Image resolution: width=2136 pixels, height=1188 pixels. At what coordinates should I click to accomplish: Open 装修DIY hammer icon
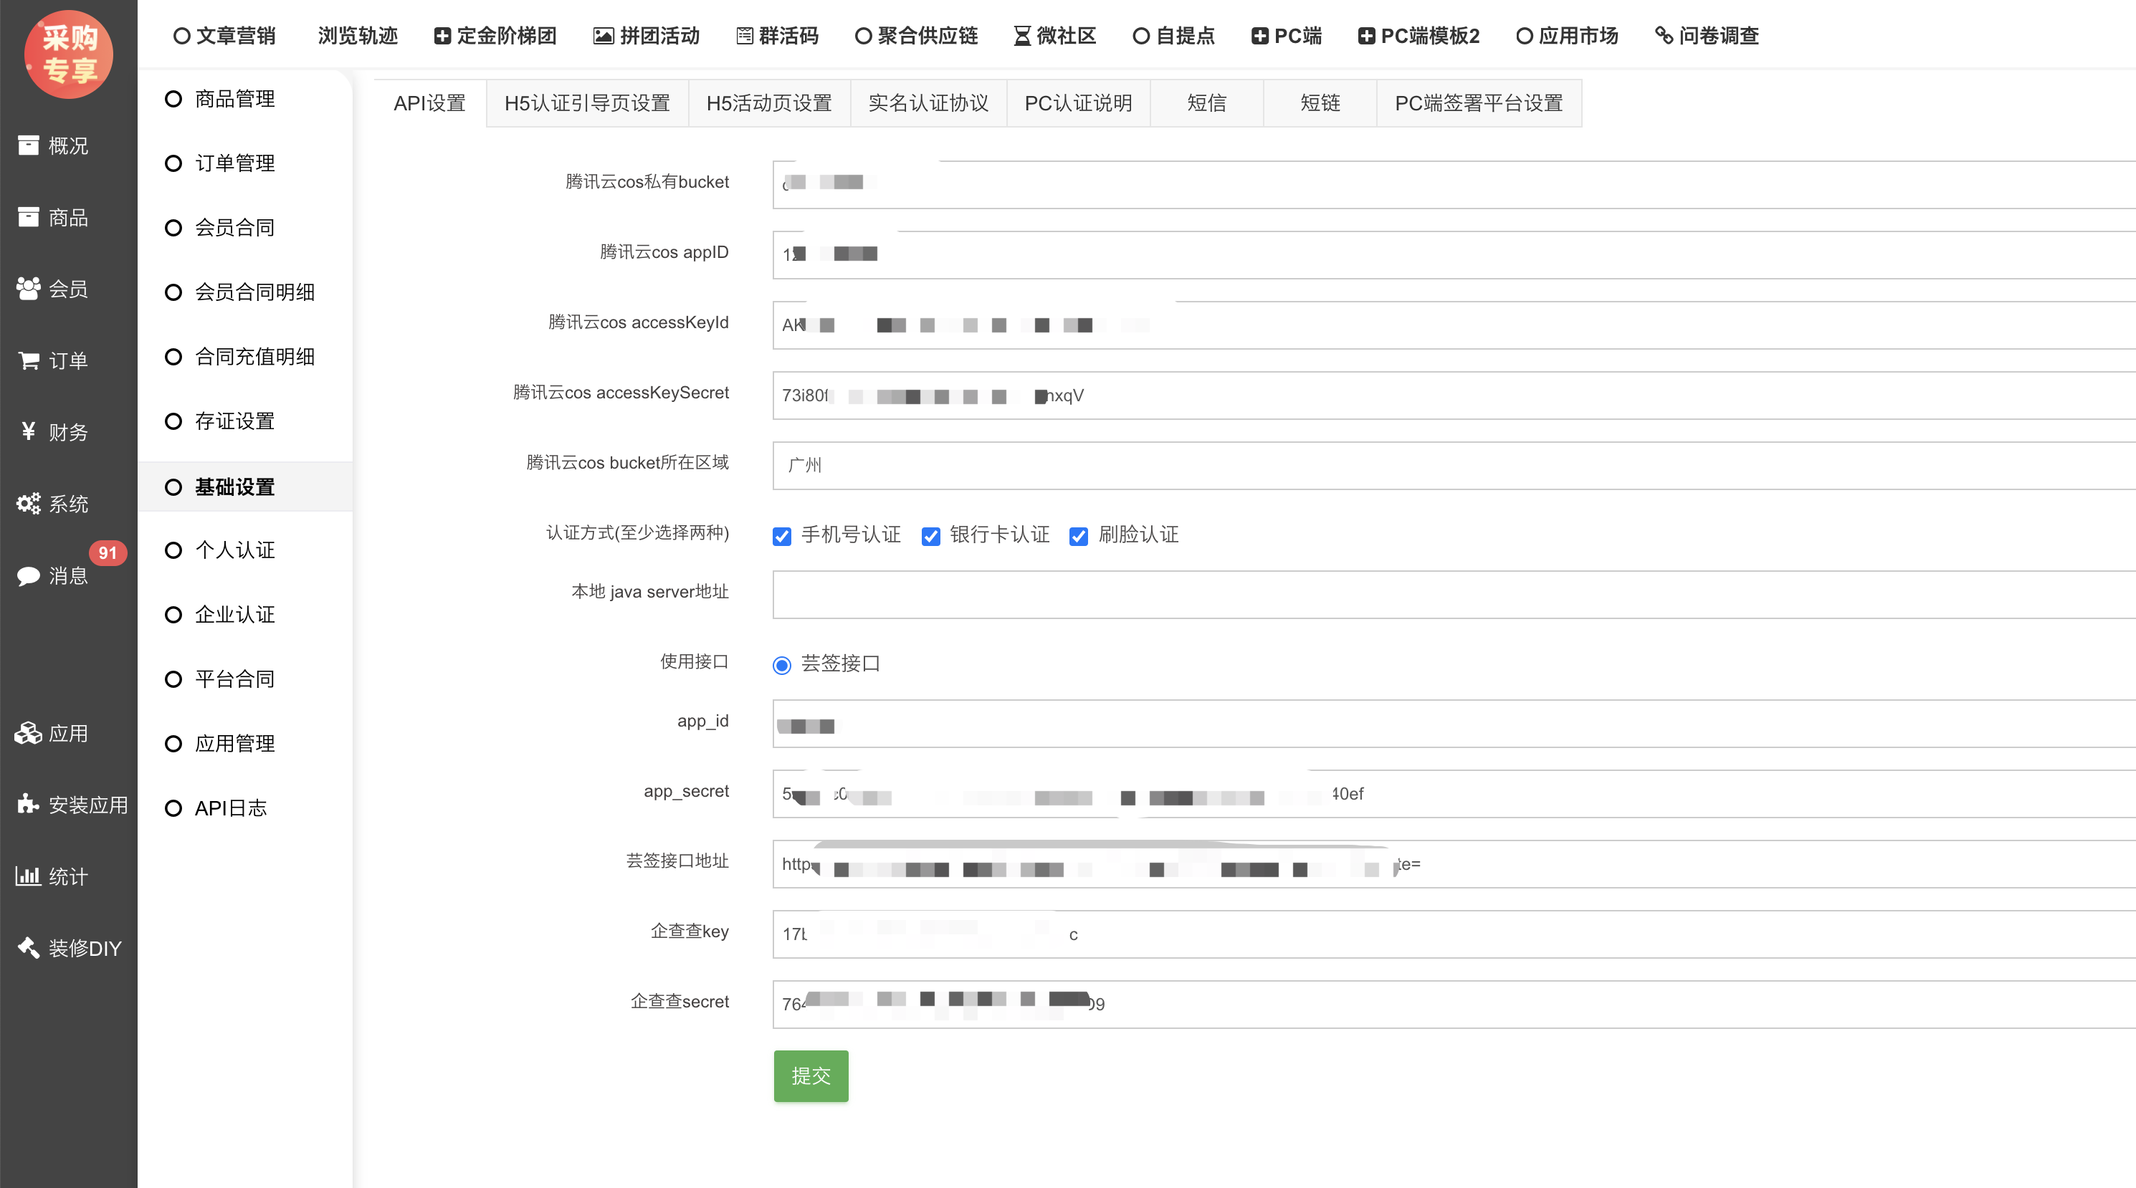tap(28, 947)
